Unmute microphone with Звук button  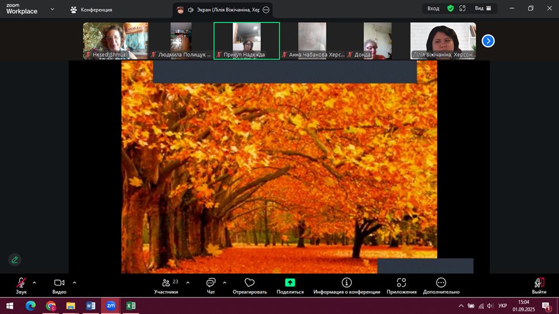pos(21,285)
